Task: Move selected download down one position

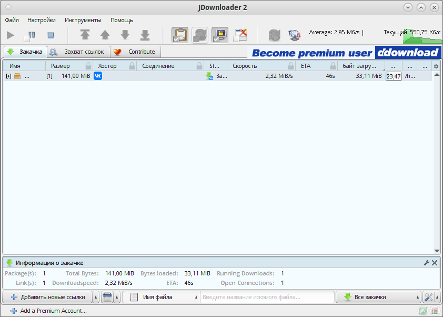Action: [x=125, y=35]
